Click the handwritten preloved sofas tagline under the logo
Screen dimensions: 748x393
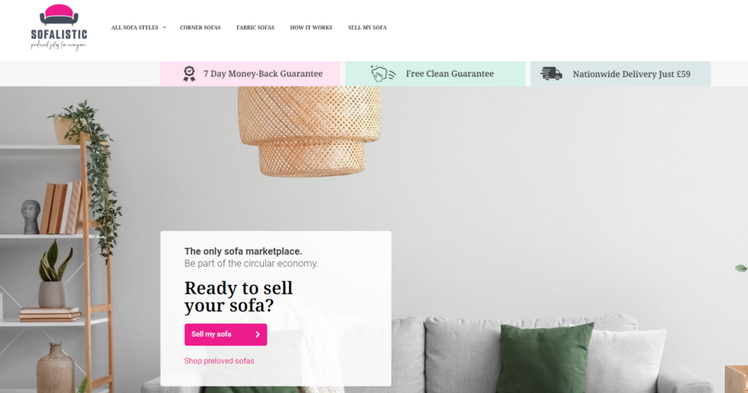click(58, 46)
